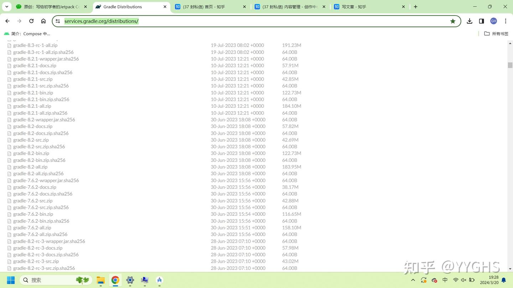Switch to the 首页 - 知乎 tab

click(211, 7)
